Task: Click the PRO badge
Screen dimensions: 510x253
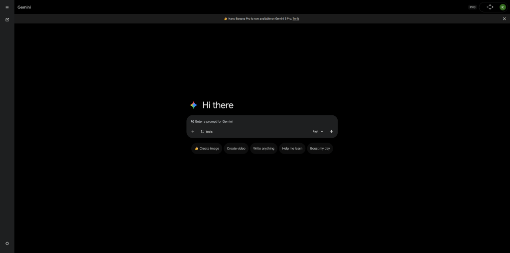Action: pos(472,7)
